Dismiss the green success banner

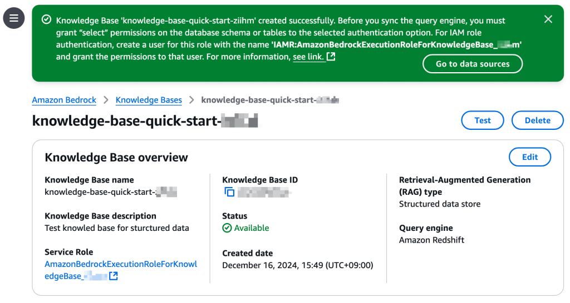(548, 19)
